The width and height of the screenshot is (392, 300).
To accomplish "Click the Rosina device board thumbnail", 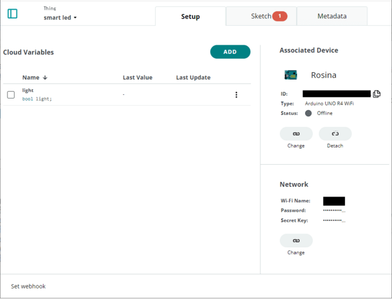I will pyautogui.click(x=290, y=75).
